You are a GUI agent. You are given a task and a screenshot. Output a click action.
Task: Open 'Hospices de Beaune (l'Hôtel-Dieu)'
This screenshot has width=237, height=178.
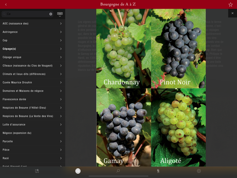click(x=32, y=107)
